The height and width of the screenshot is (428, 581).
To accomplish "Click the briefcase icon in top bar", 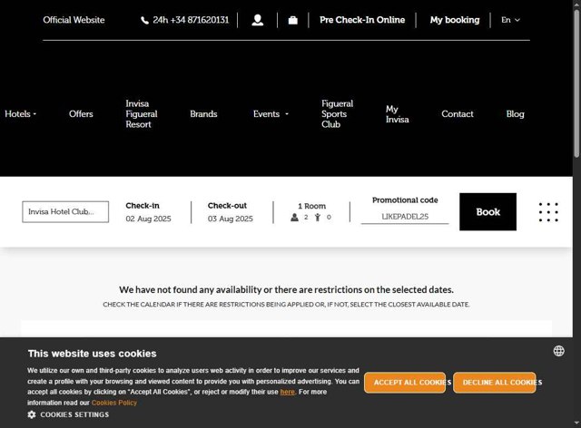I will [x=292, y=20].
